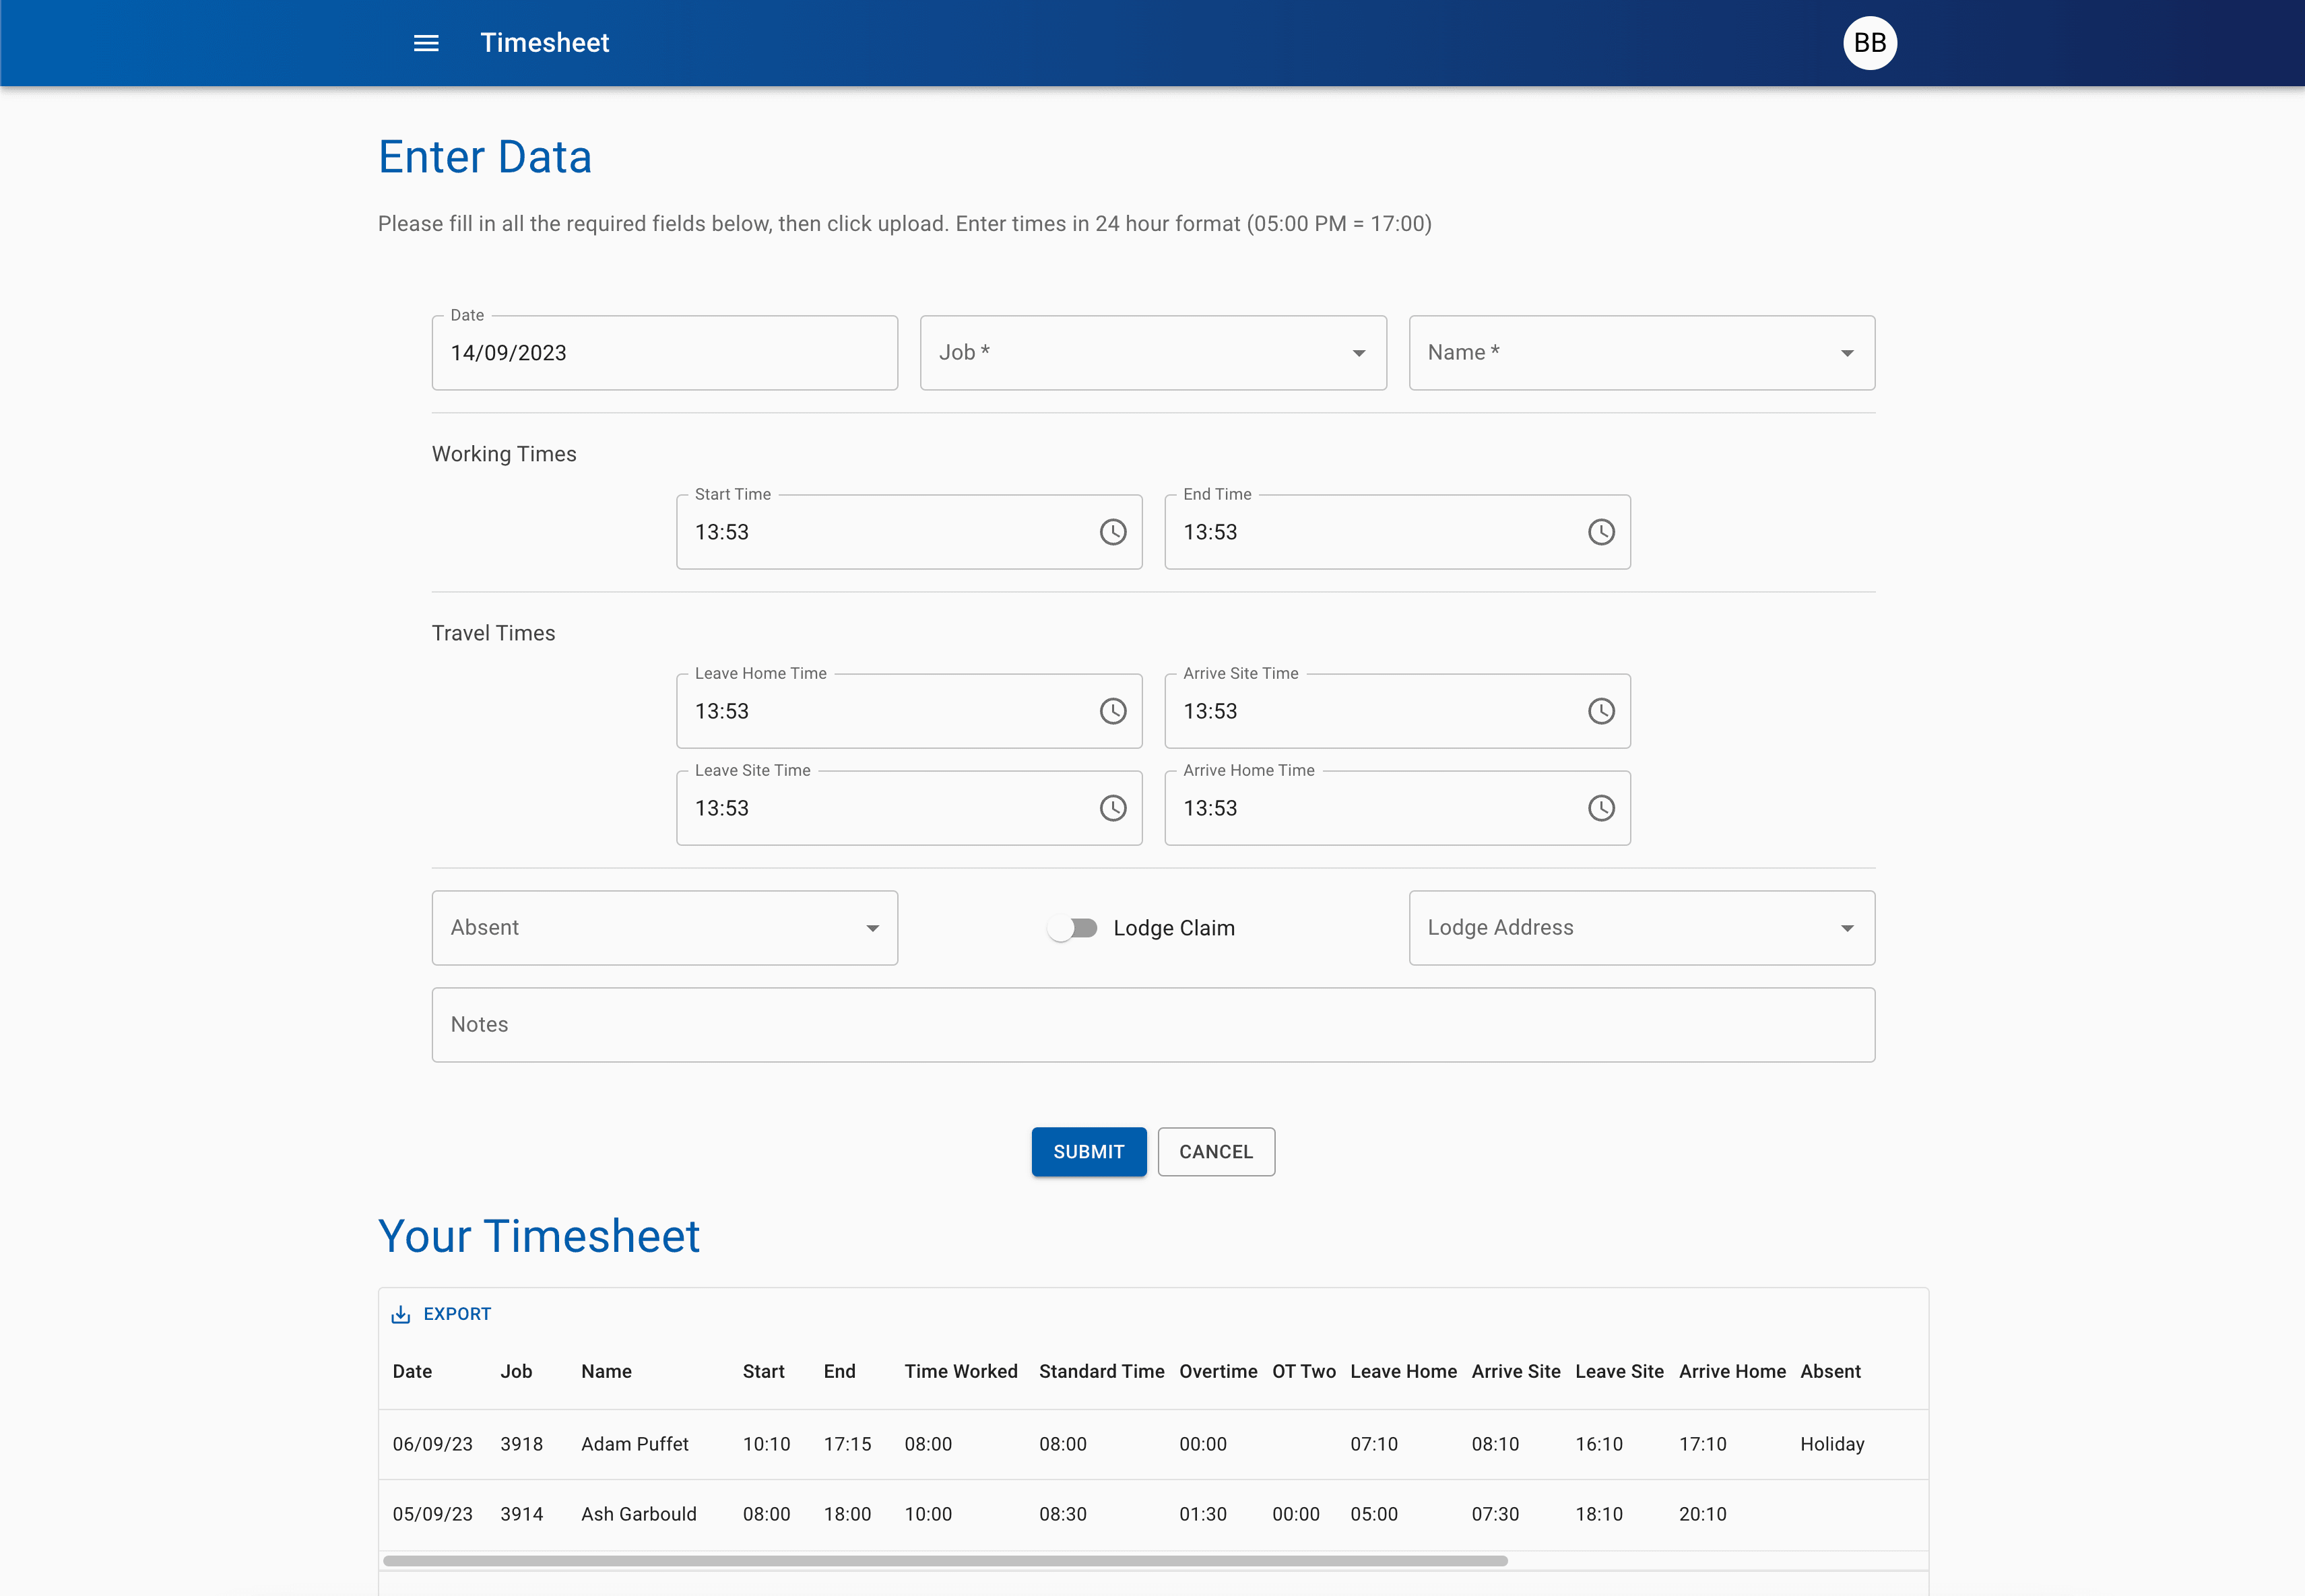Open Arrive Home Time clock picker
The image size is (2305, 1596).
point(1600,808)
